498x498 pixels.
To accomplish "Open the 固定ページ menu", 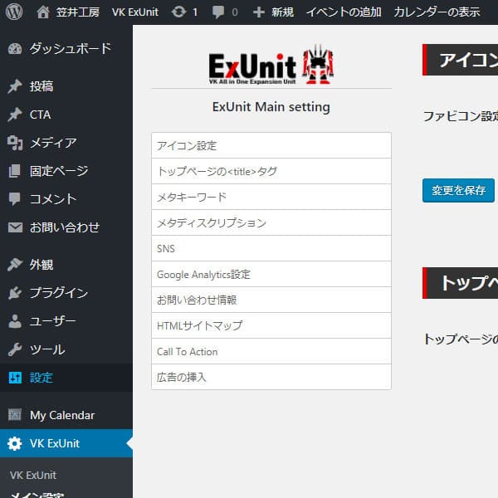I will 66,171.
